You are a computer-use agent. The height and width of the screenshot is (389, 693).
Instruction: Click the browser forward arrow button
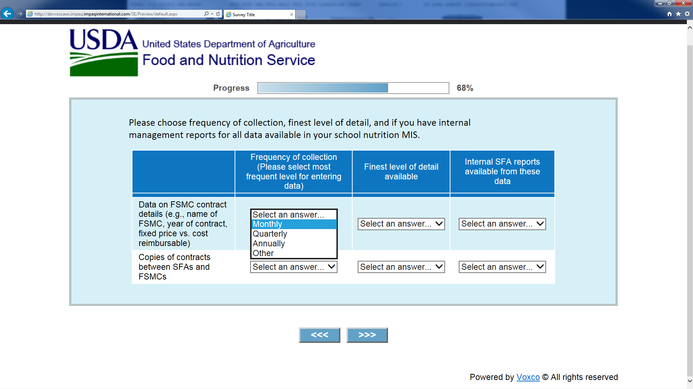20,14
